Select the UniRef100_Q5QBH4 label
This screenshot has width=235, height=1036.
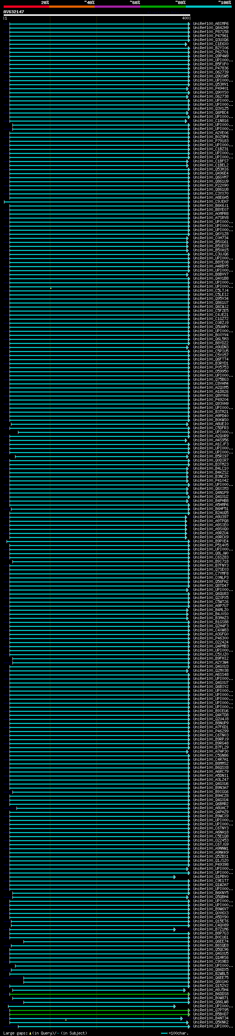[210, 897]
